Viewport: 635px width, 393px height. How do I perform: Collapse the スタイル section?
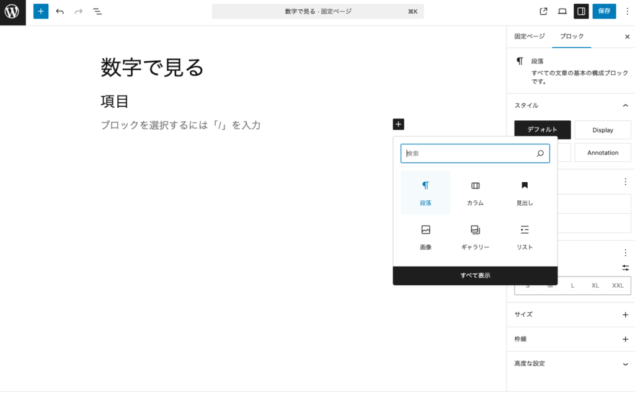tap(624, 105)
